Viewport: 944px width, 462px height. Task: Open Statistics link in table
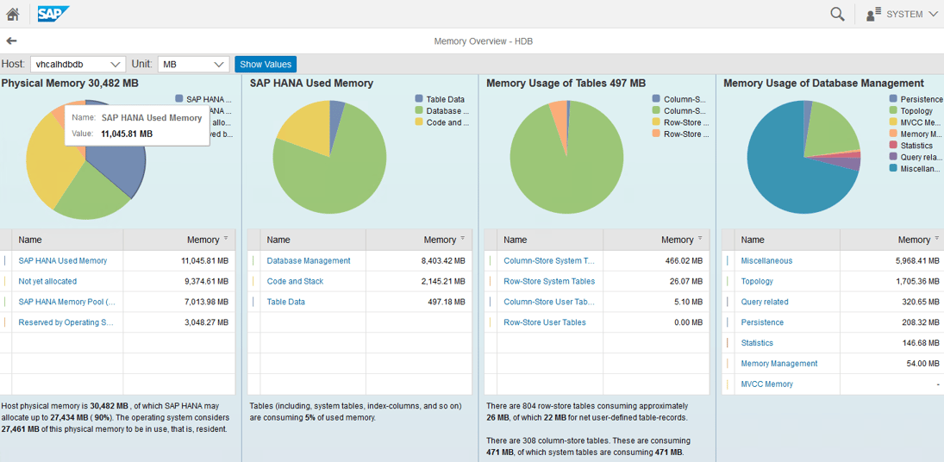pyautogui.click(x=758, y=342)
